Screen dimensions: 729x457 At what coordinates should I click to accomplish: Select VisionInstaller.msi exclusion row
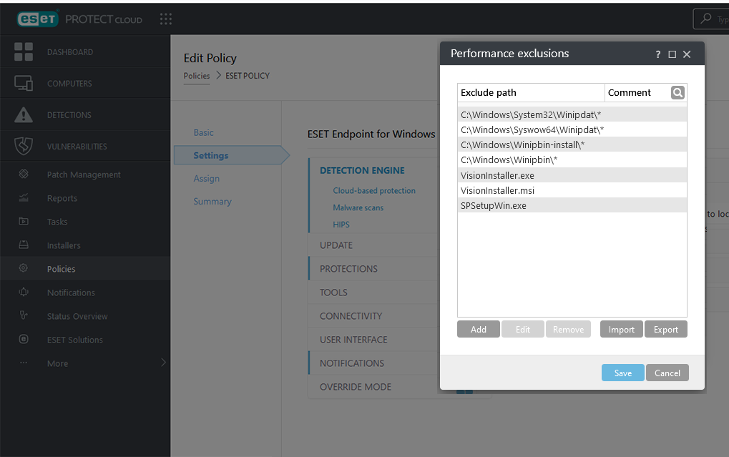pos(572,190)
